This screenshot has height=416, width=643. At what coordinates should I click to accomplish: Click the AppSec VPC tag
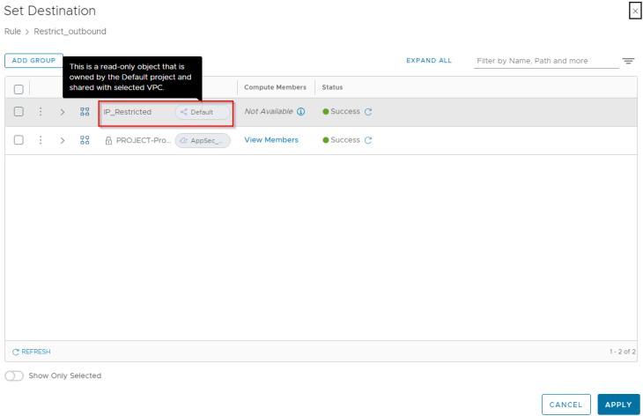(x=203, y=141)
